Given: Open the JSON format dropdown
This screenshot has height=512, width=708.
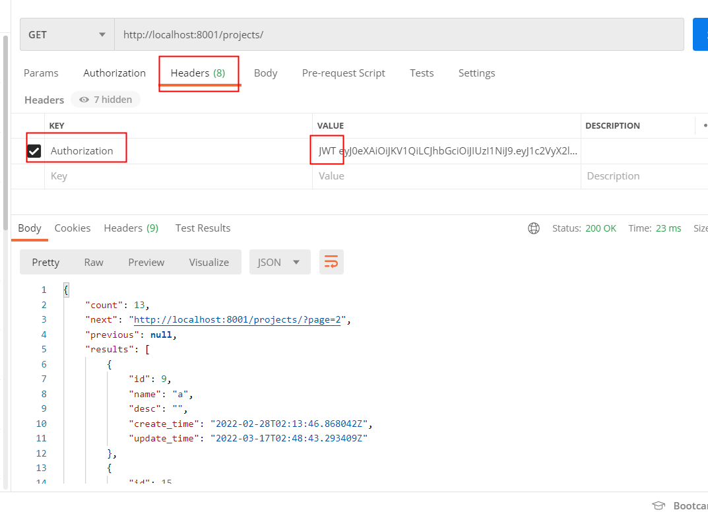Looking at the screenshot, I should [x=280, y=263].
